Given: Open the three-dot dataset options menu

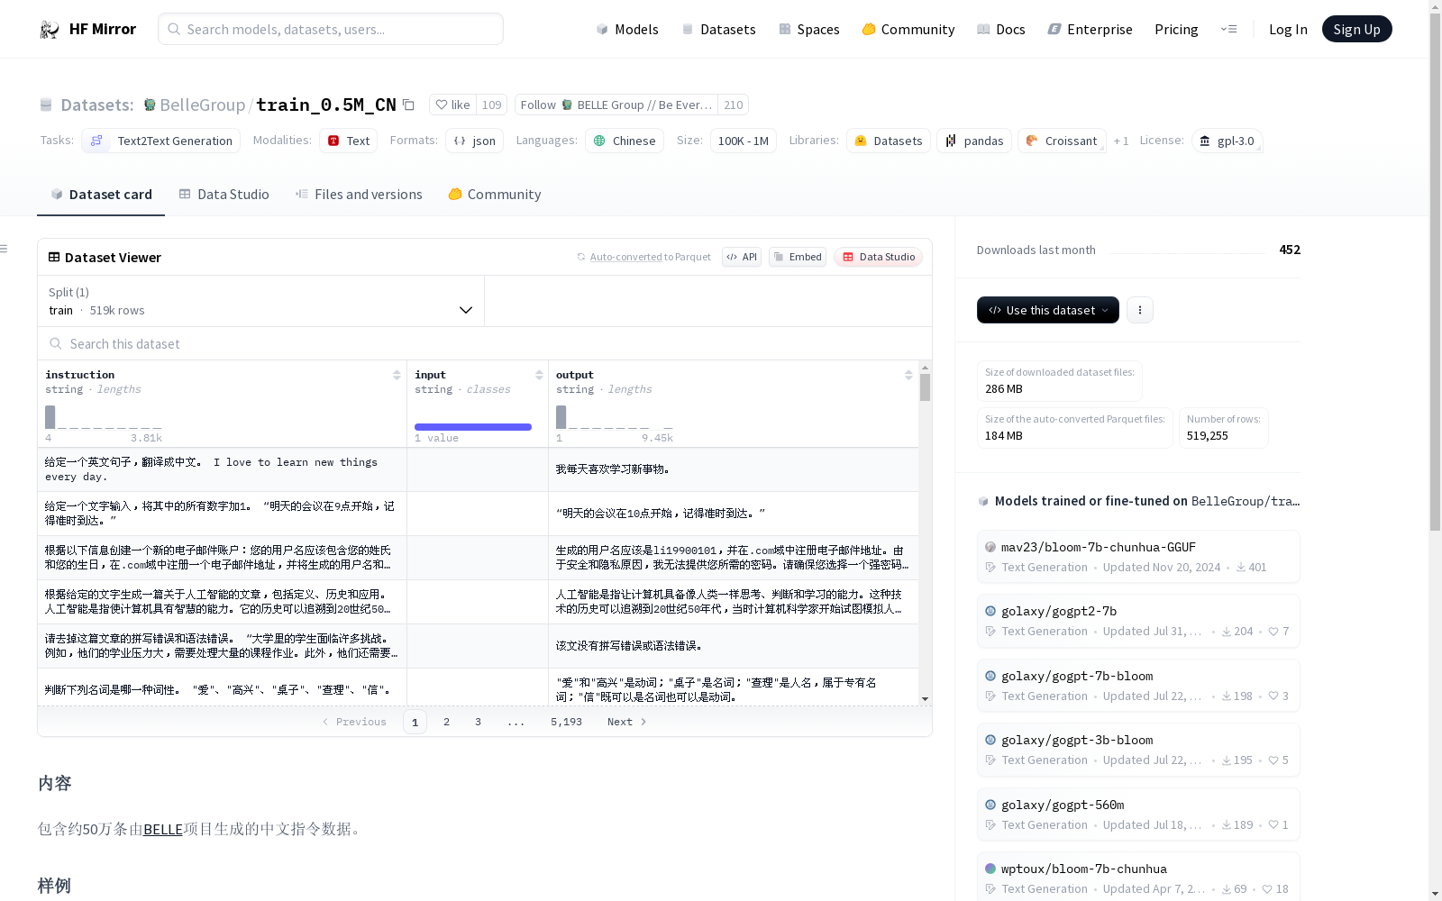Looking at the screenshot, I should click(1140, 310).
